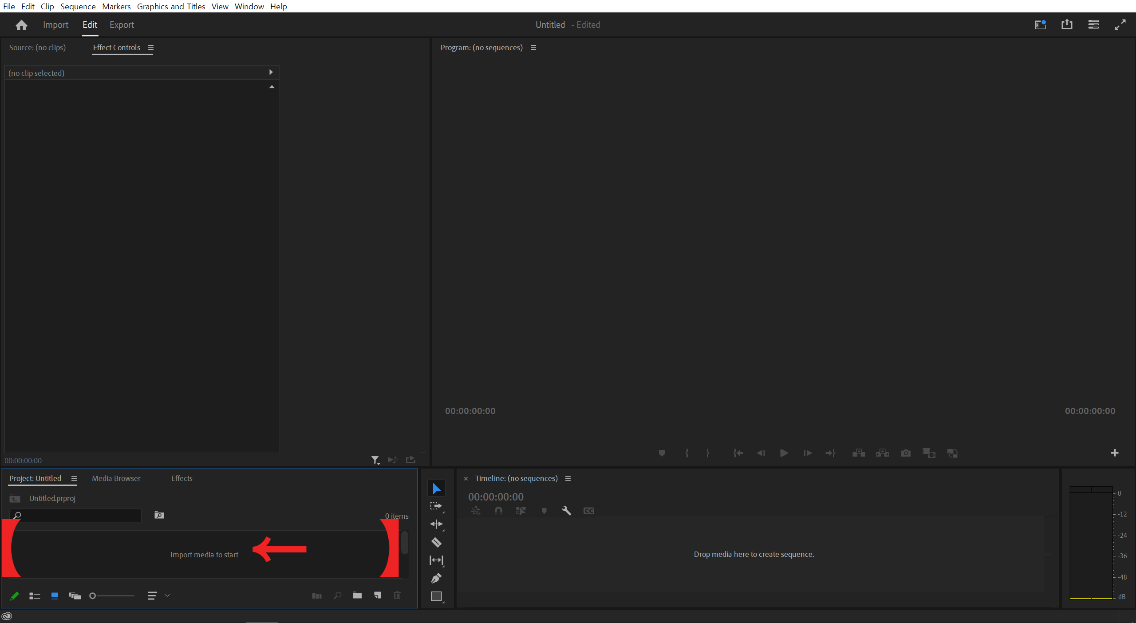
Task: Click the Home navigation button
Action: (x=21, y=24)
